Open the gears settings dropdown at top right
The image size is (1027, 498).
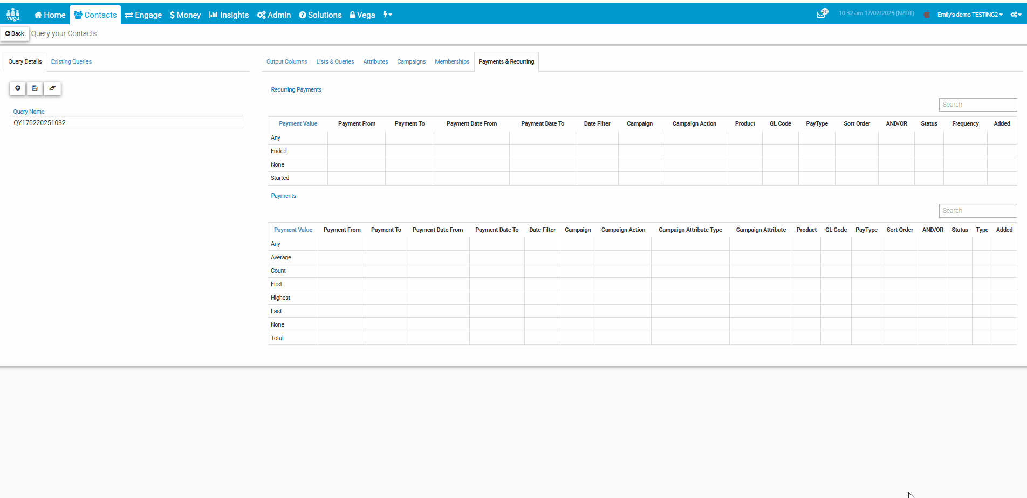[x=1016, y=15]
